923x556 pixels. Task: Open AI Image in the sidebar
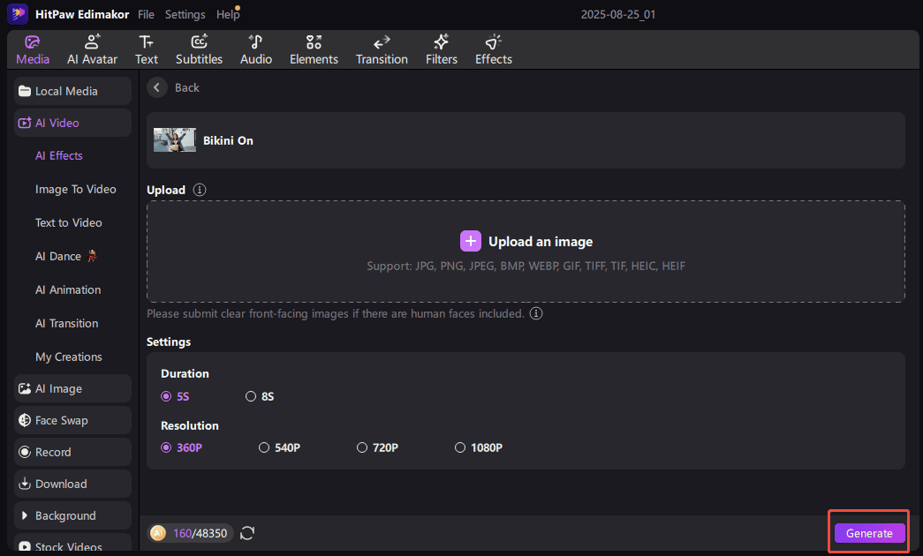(x=72, y=389)
